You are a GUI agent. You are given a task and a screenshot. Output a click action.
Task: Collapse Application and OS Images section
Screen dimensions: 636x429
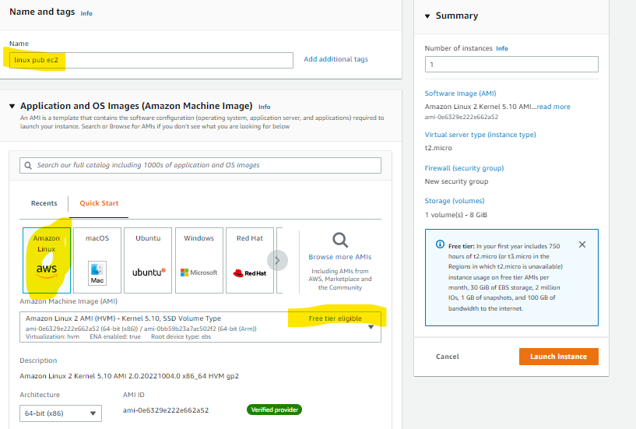(x=12, y=107)
